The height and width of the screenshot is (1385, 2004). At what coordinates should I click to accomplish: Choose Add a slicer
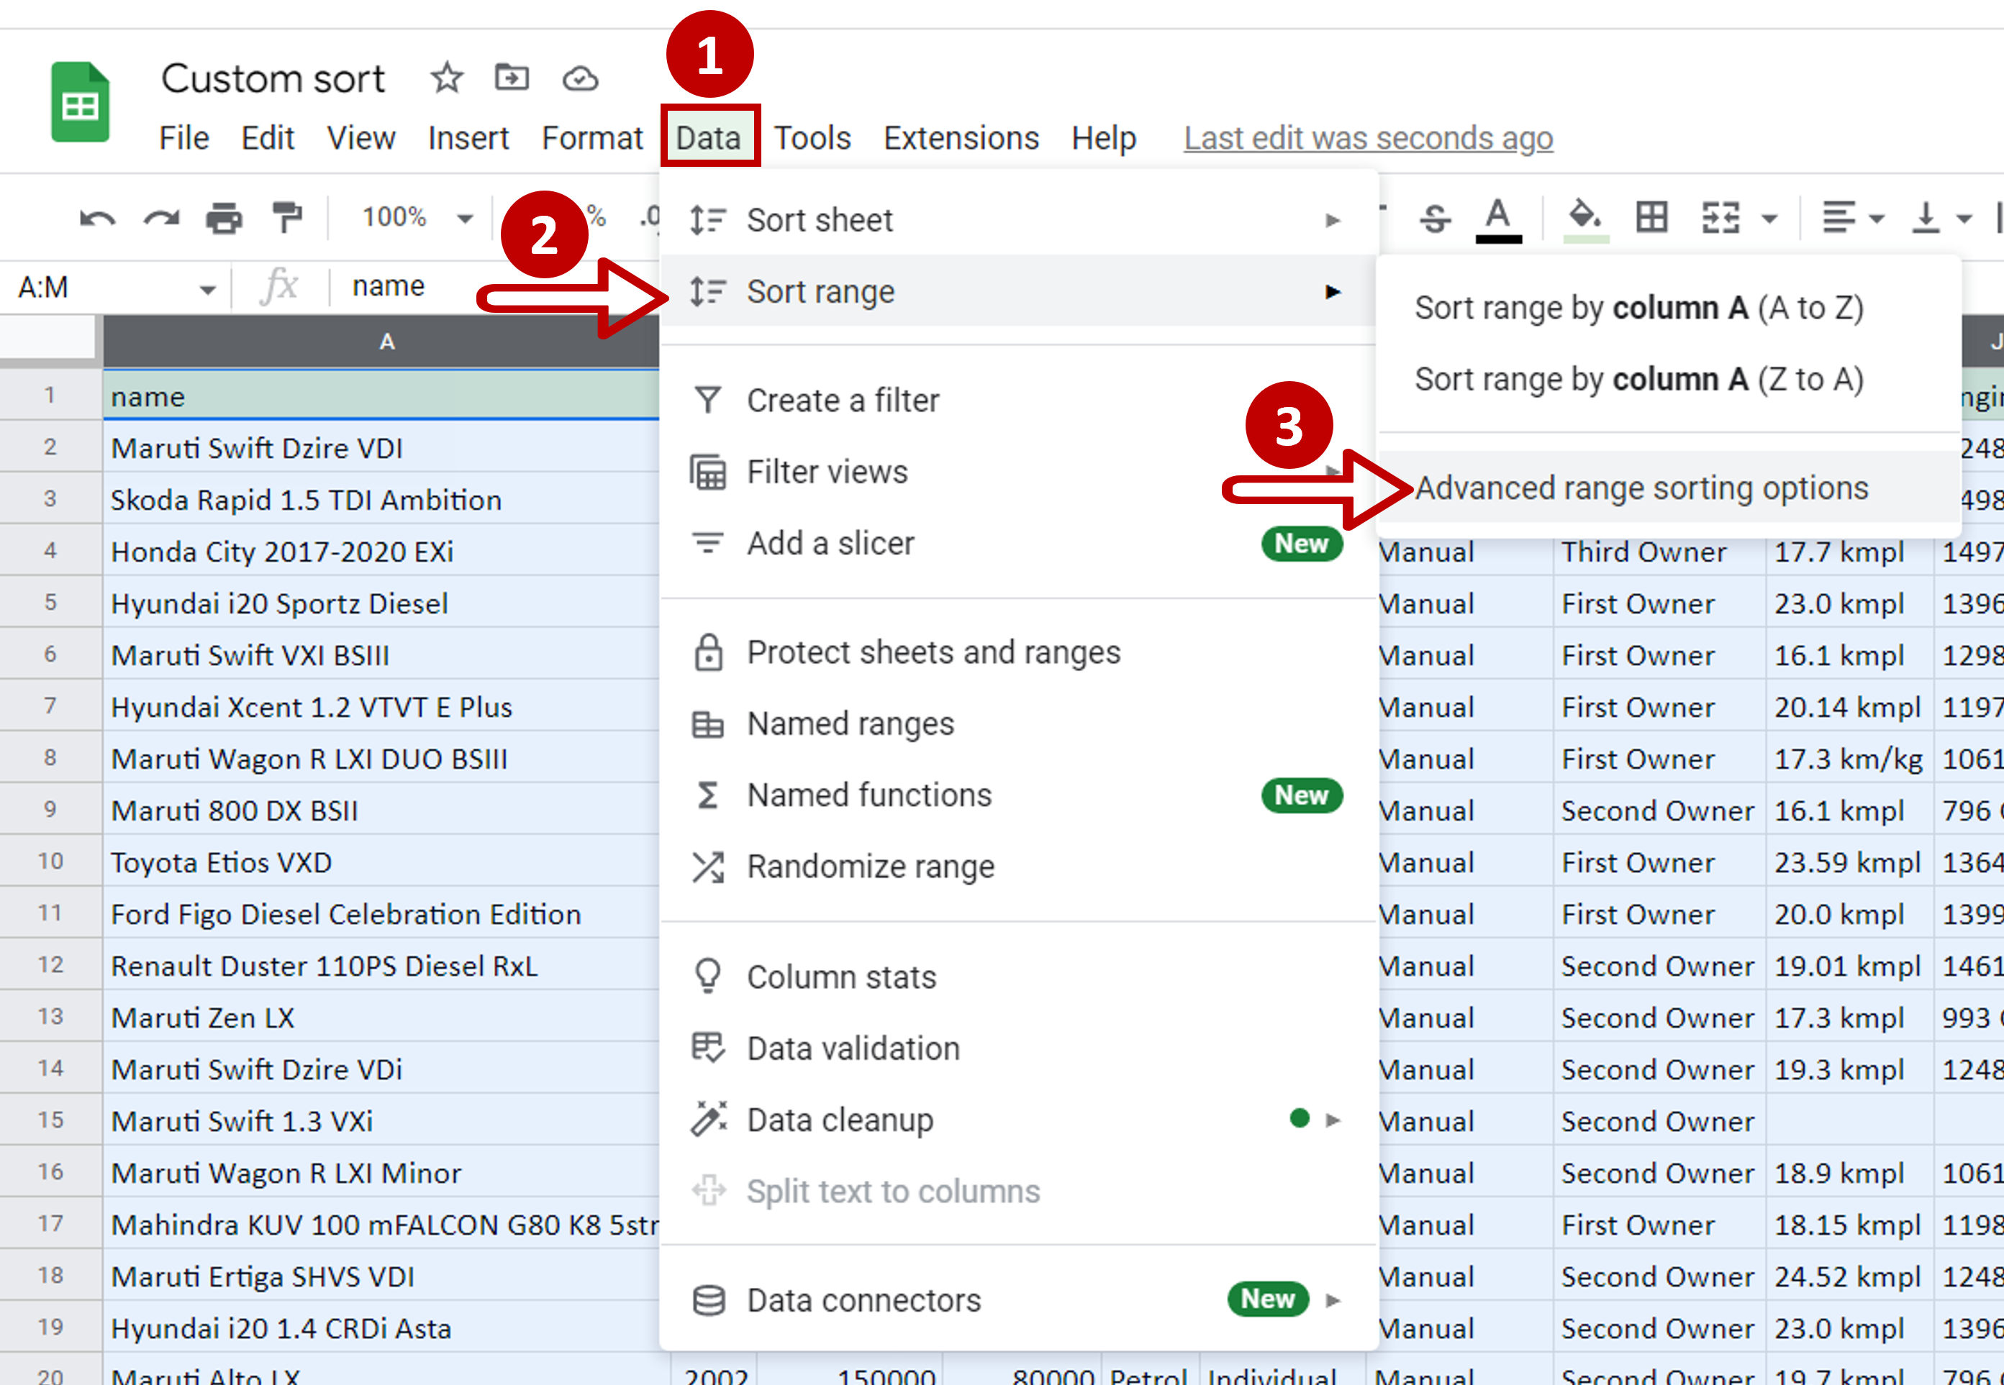(1018, 543)
